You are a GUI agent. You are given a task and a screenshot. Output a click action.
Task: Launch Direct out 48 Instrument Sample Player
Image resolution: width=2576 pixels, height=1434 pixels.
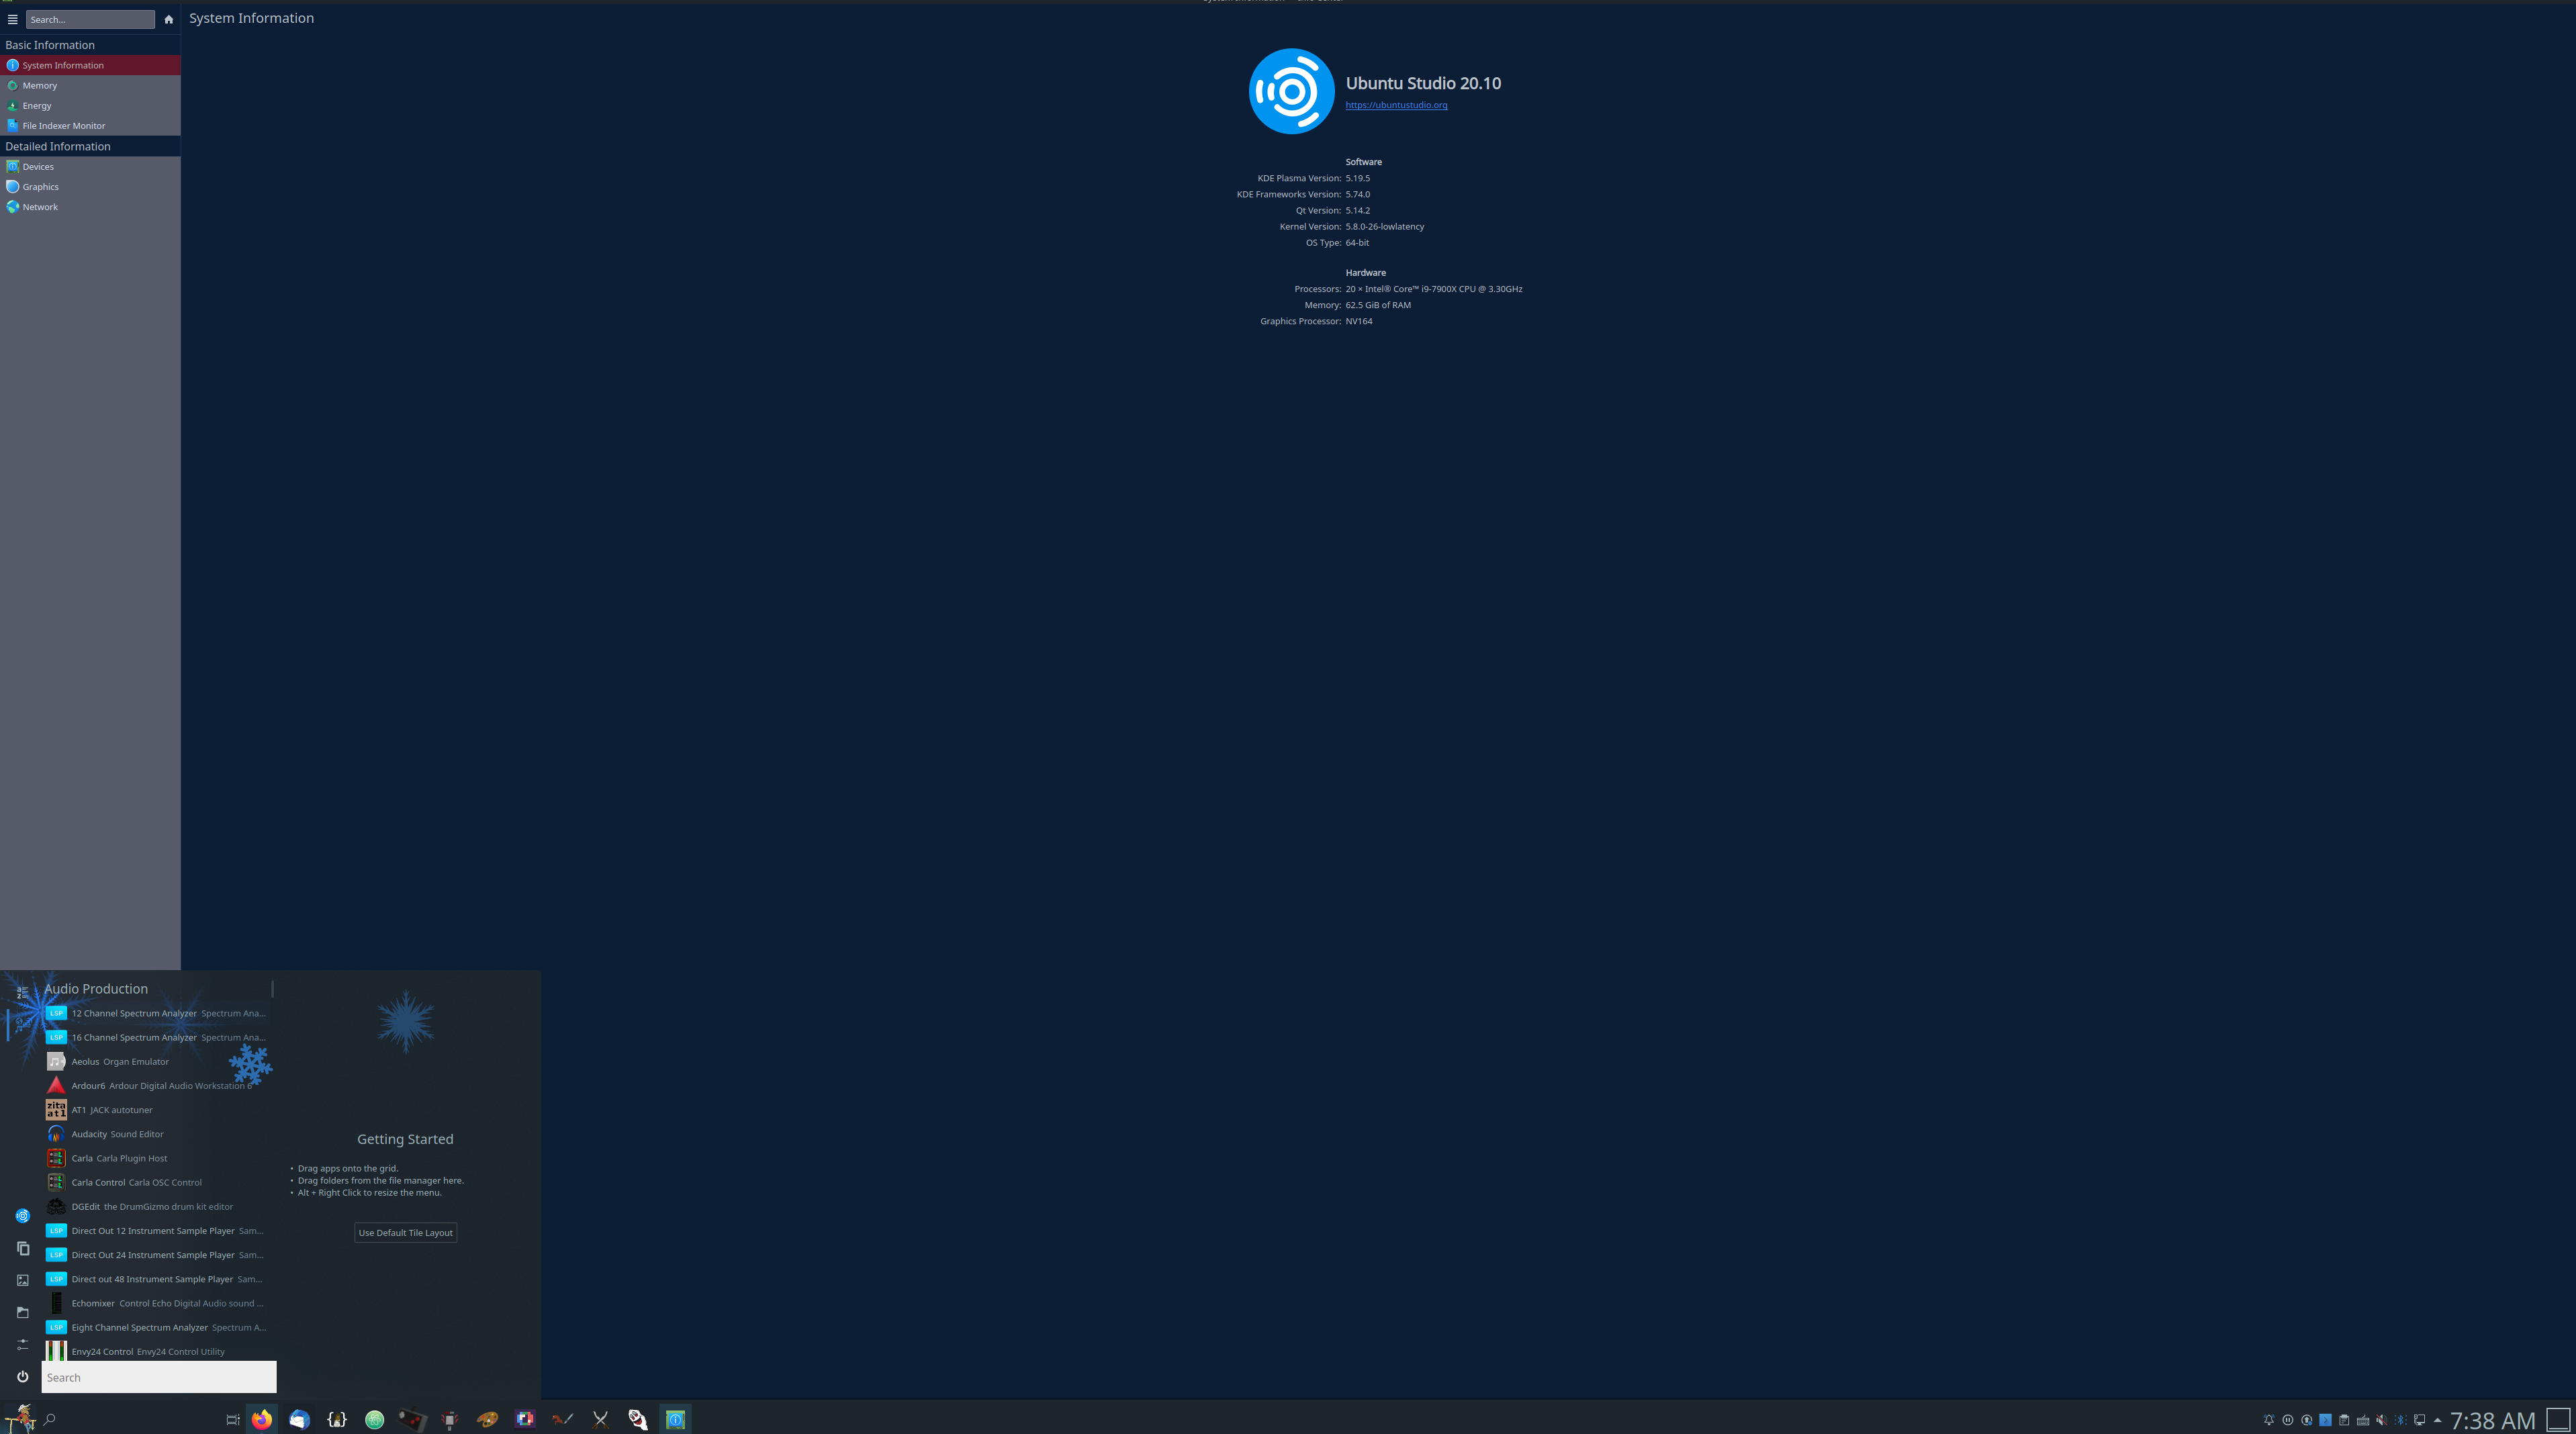tap(157, 1279)
